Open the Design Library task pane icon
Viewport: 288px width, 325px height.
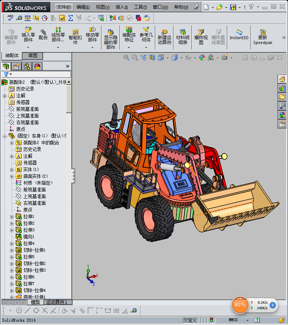[282, 88]
